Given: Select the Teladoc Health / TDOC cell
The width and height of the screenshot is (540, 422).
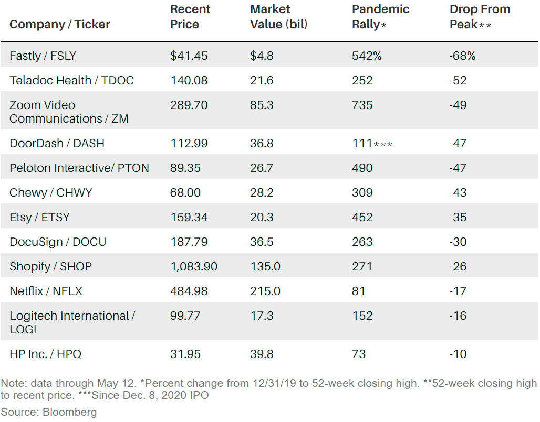Looking at the screenshot, I should (71, 81).
